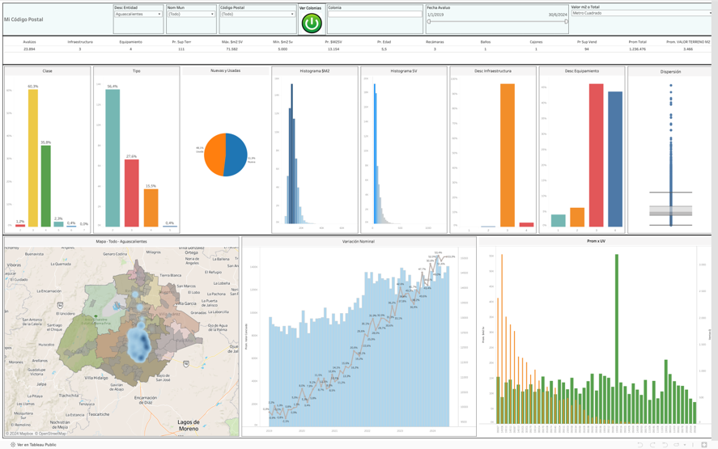The image size is (718, 449).
Task: Select the green 35.8% bar in Clase
Action: pyautogui.click(x=46, y=186)
